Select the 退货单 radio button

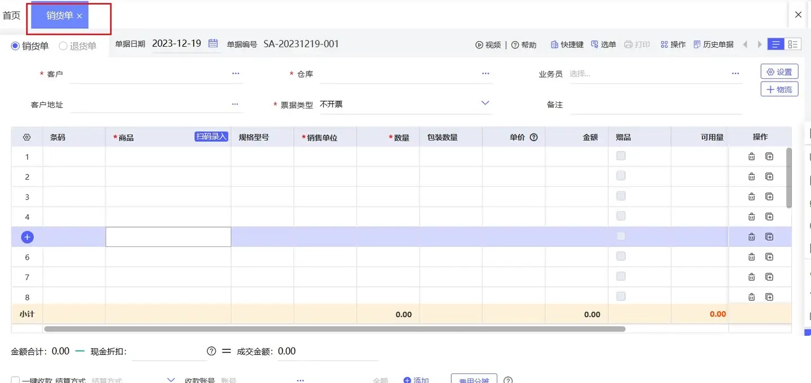click(x=63, y=46)
